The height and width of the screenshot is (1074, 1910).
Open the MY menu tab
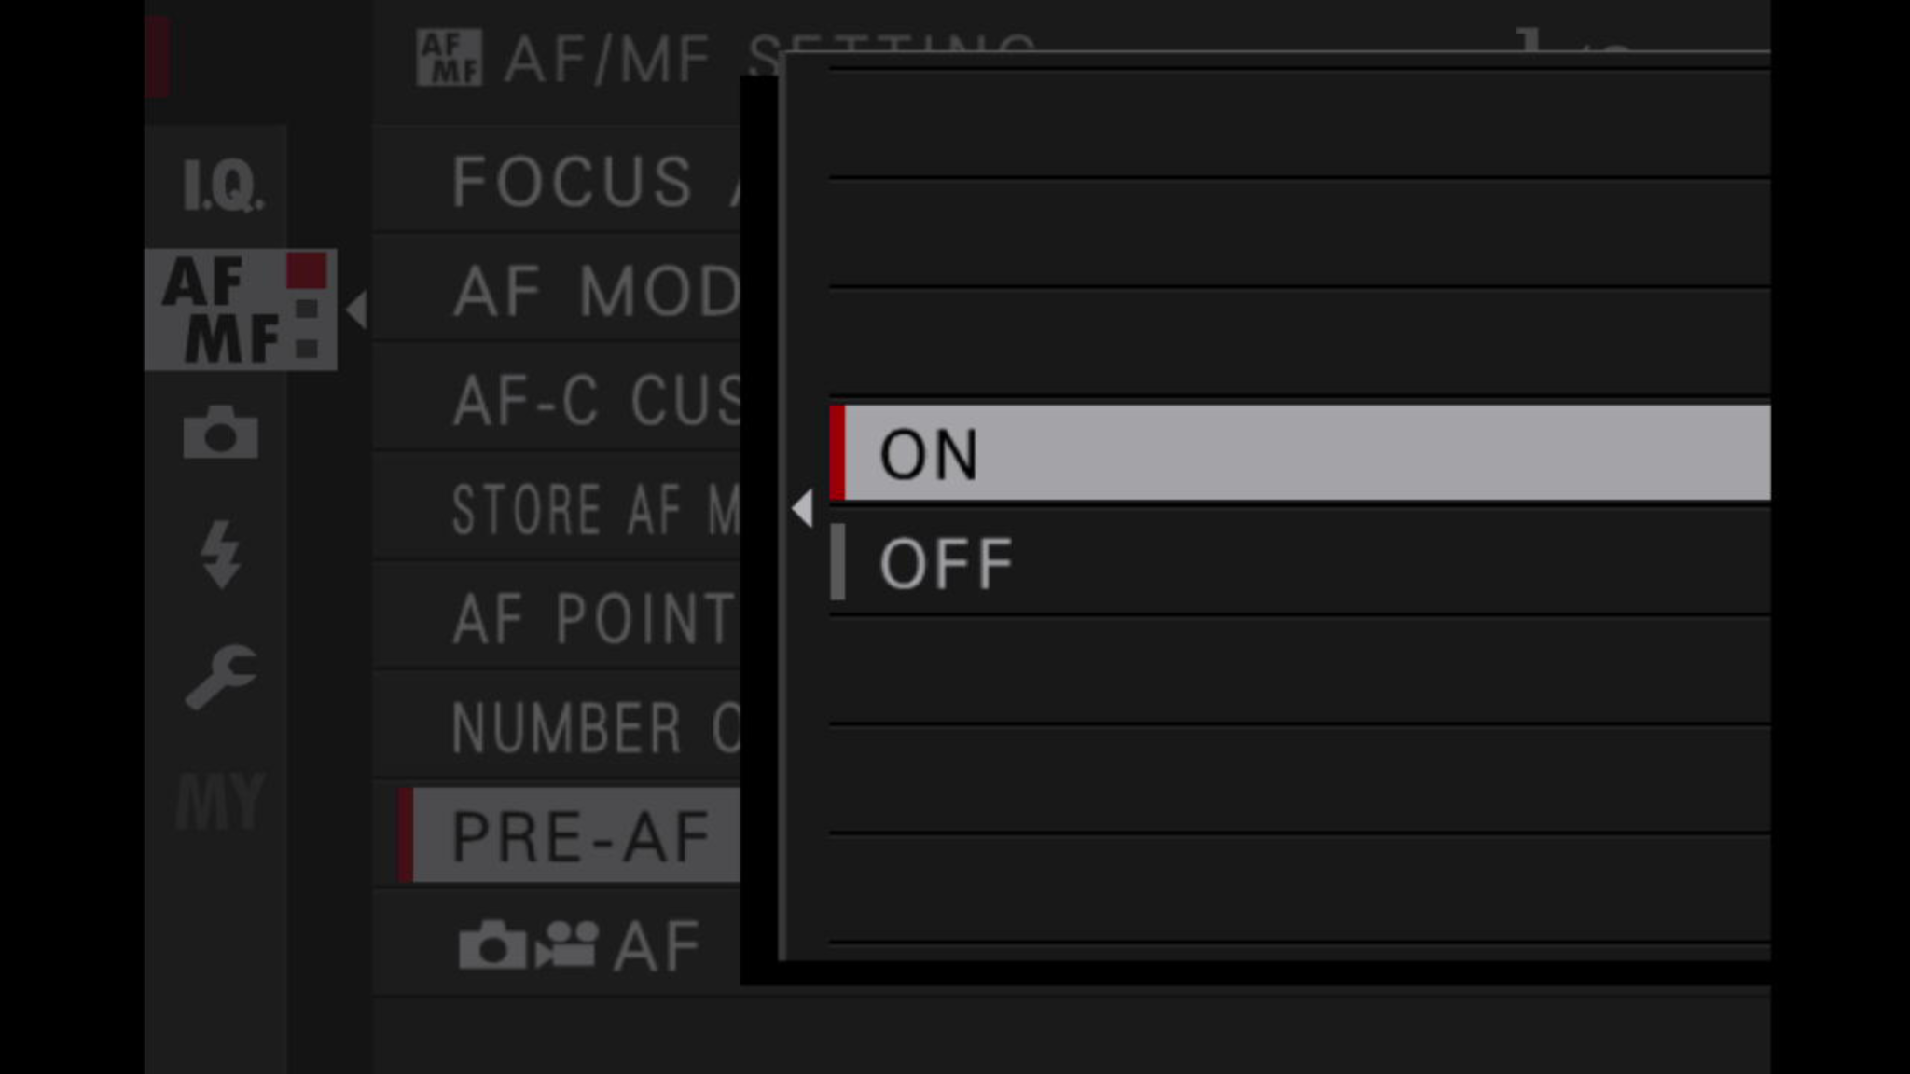pos(221,801)
